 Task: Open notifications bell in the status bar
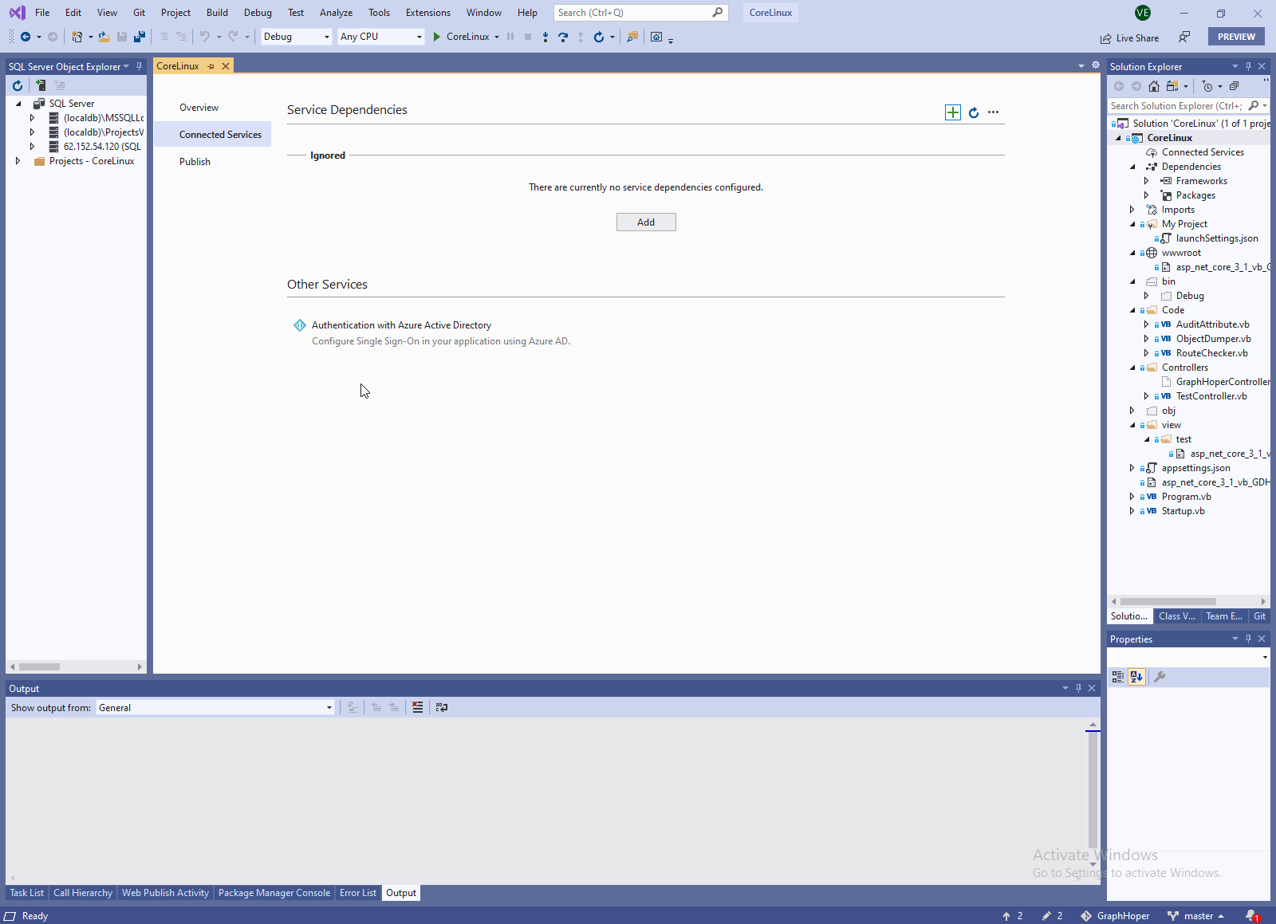(1252, 916)
